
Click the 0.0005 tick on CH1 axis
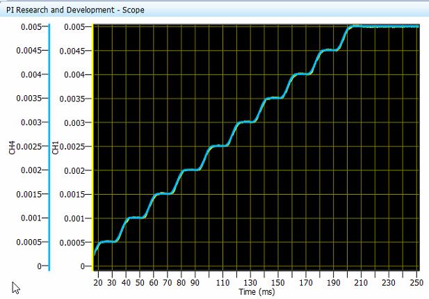pos(72,243)
